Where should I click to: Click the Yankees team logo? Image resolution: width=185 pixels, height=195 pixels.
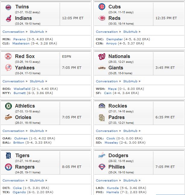point(8,68)
